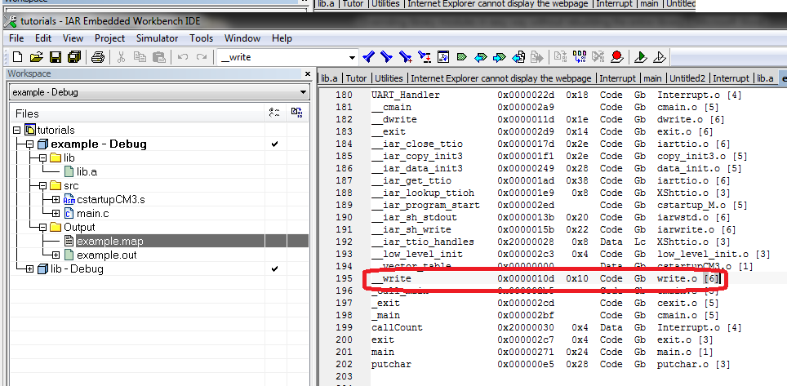This screenshot has height=386, width=787.
Task: Open the Simulator menu
Action: pyautogui.click(x=157, y=38)
